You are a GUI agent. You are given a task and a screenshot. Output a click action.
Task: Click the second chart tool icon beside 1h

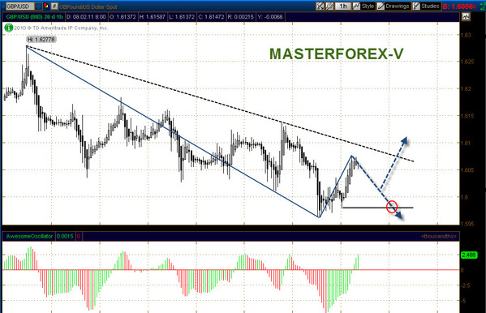(x=329, y=6)
